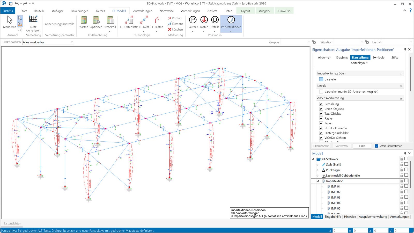
Task: Click the Übernehmen button
Action: (x=321, y=146)
